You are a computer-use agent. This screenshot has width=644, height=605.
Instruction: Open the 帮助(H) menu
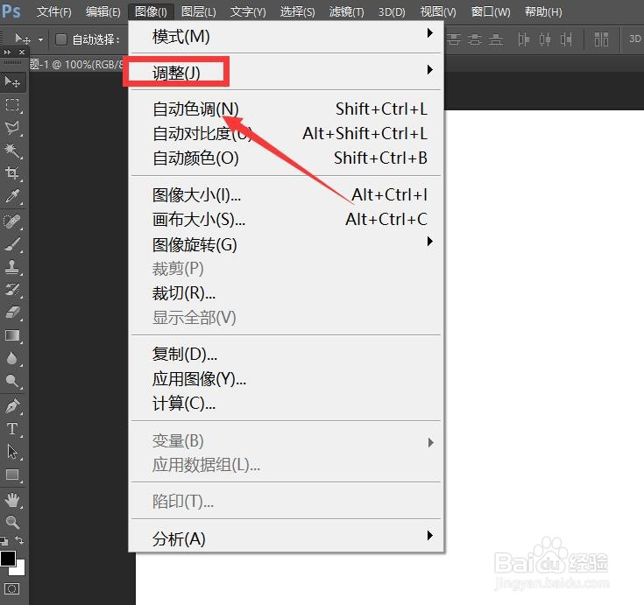tap(543, 11)
